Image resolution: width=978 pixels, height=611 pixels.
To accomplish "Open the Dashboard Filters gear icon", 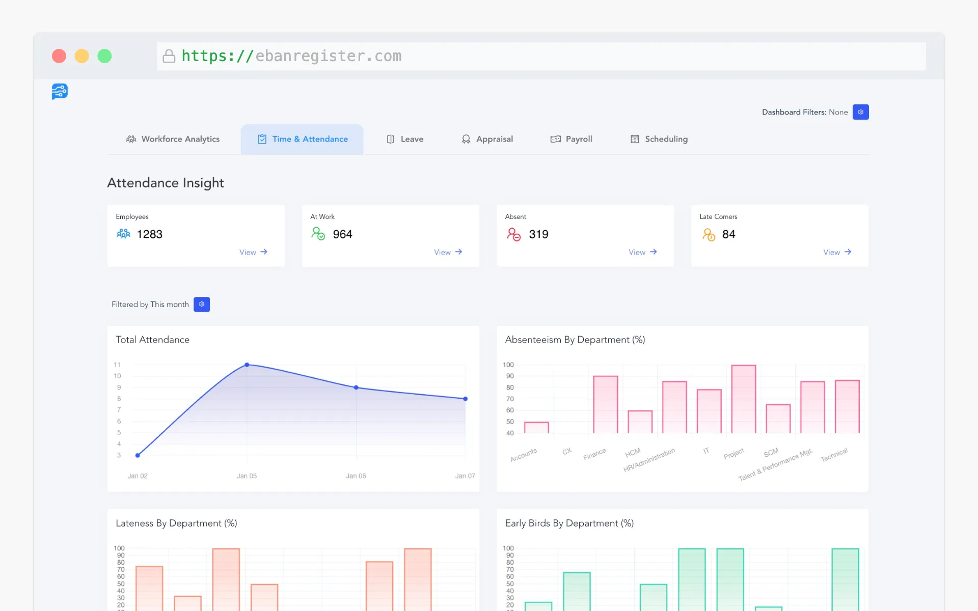I will click(860, 112).
